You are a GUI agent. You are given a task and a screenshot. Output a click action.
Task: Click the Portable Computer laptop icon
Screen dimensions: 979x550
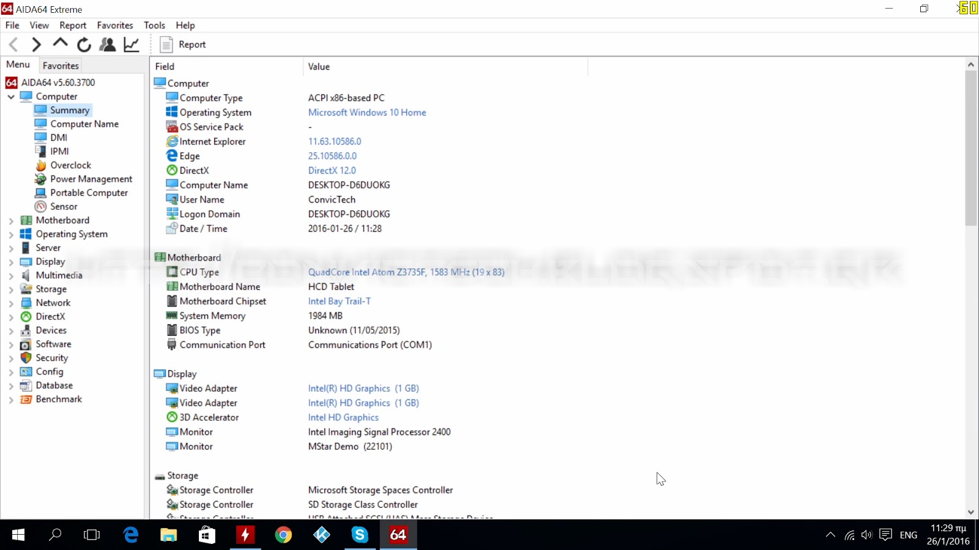pyautogui.click(x=40, y=193)
